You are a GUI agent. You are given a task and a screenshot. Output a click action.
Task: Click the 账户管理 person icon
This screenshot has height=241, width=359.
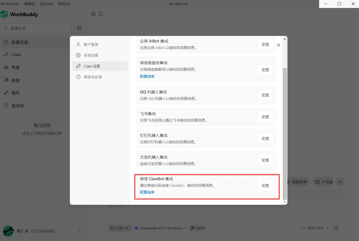pyautogui.click(x=78, y=44)
